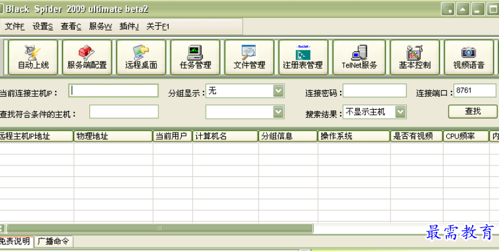Open the 设置S menu
The height and width of the screenshot is (251, 499).
point(43,27)
